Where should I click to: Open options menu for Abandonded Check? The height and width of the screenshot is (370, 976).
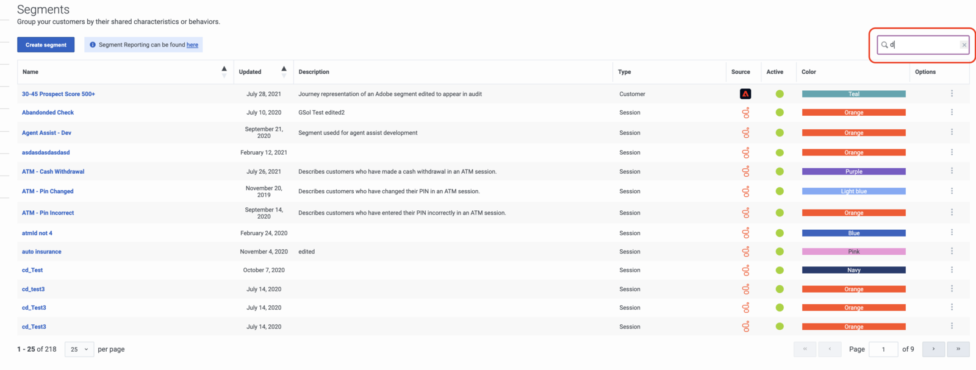pyautogui.click(x=952, y=112)
